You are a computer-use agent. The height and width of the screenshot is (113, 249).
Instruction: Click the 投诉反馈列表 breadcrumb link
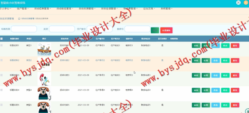click(42, 18)
